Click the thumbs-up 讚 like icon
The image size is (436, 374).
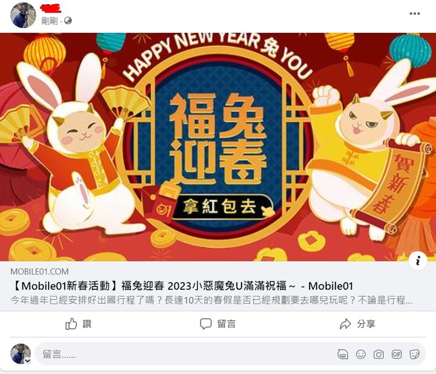coord(71,324)
